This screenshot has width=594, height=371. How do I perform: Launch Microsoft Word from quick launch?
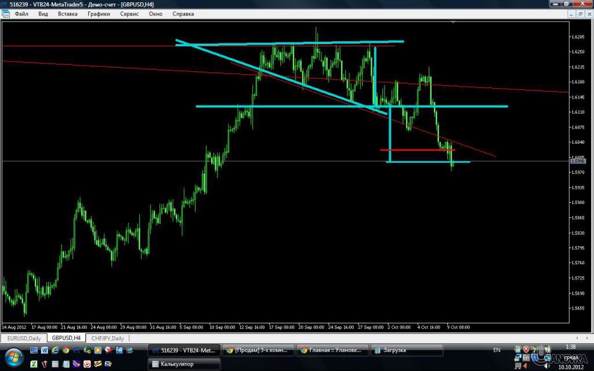pyautogui.click(x=44, y=350)
